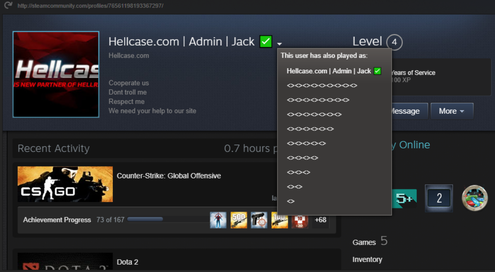This screenshot has width=495, height=272.
Task: Open the Dota 2 game link
Action: pyautogui.click(x=127, y=262)
